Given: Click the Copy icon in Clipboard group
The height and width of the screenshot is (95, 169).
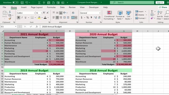Looking at the screenshot, I should pos(10,15).
